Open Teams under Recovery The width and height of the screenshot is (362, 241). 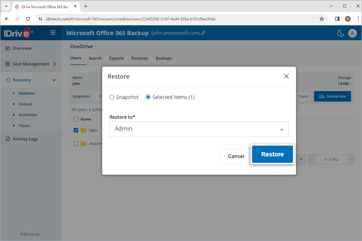(24, 126)
